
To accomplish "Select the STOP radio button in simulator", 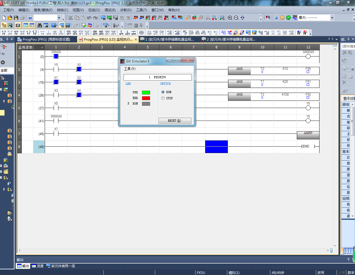I will click(x=163, y=98).
